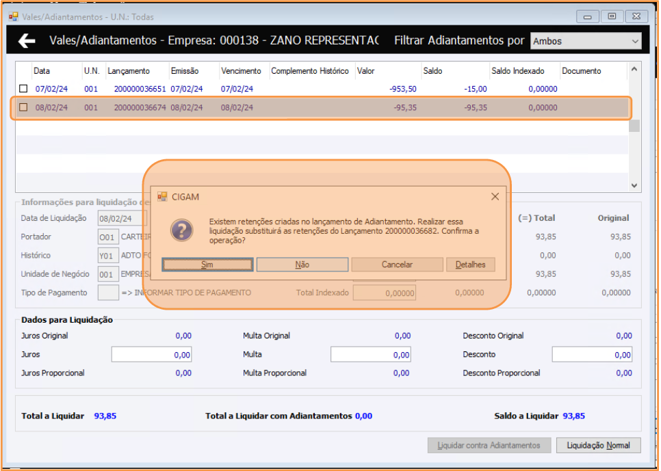Click the Portador code field O01
This screenshot has width=661, height=471.
[108, 237]
